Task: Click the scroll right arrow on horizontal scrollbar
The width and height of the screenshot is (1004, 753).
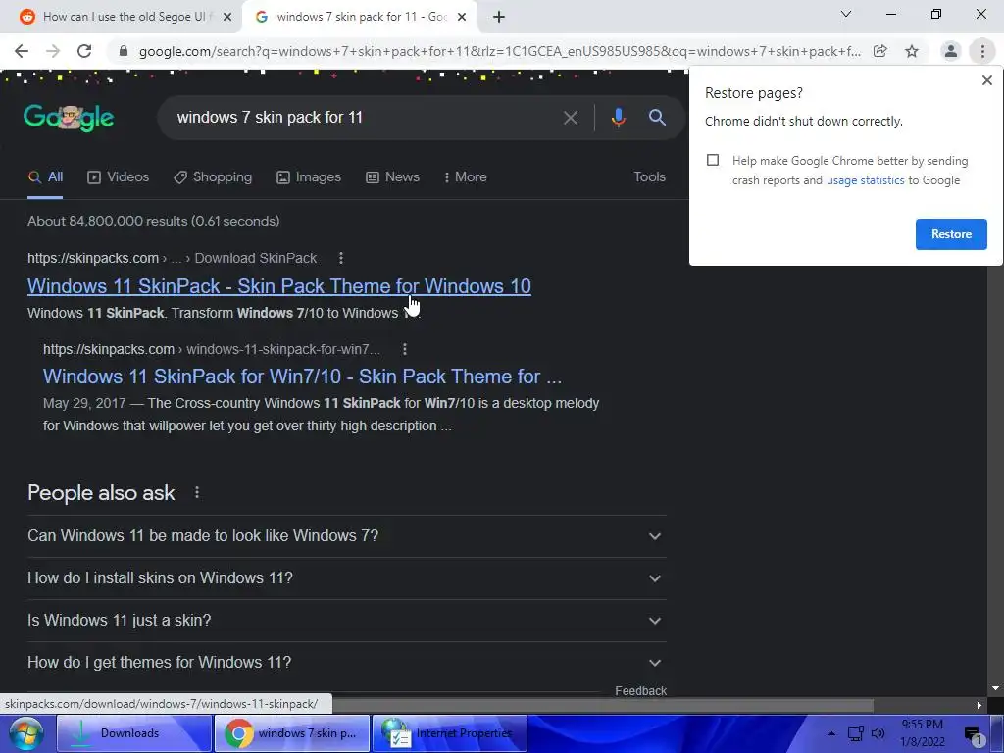Action: point(979,705)
